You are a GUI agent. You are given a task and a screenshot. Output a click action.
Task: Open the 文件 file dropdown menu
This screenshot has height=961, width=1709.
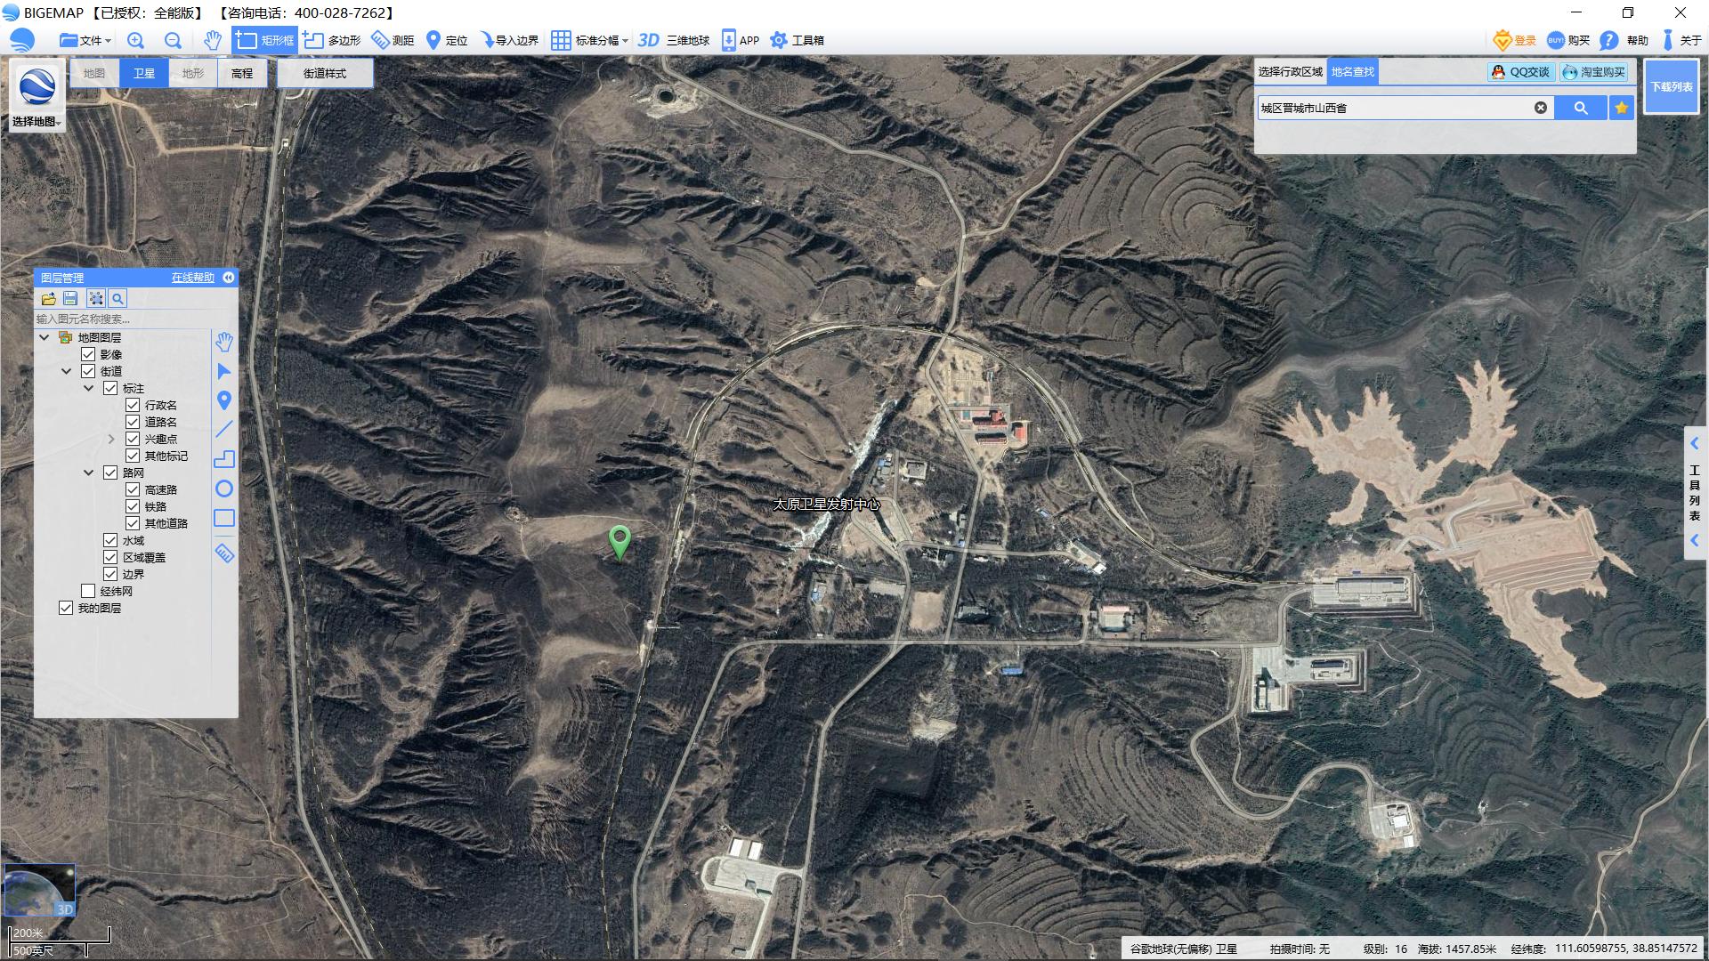pos(85,40)
